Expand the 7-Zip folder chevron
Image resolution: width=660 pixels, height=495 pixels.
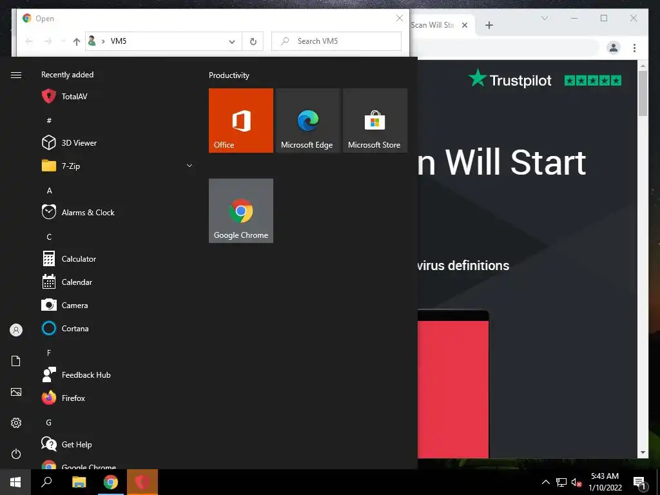coord(189,166)
